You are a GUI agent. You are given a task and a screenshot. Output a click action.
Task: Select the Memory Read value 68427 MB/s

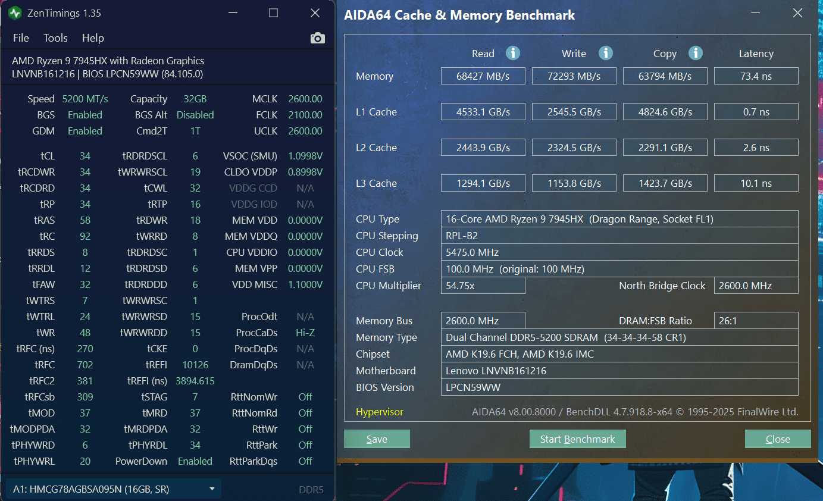tap(483, 76)
